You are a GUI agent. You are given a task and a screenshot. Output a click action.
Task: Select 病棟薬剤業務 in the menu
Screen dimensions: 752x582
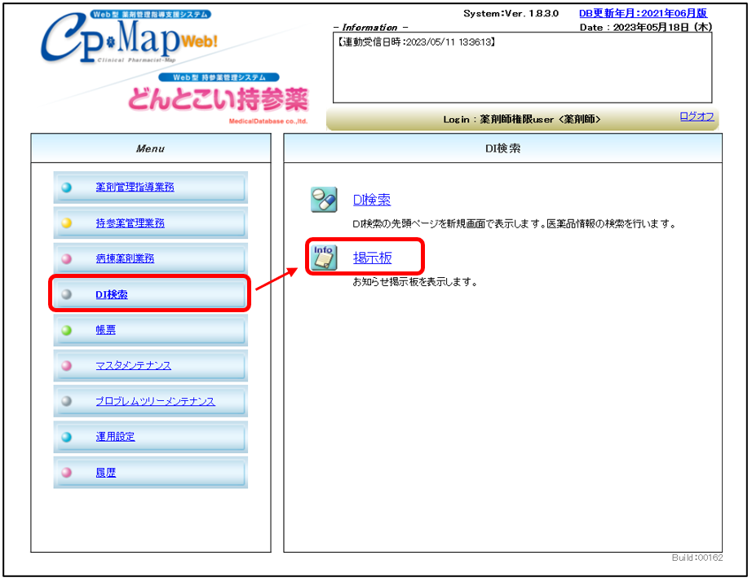point(125,258)
